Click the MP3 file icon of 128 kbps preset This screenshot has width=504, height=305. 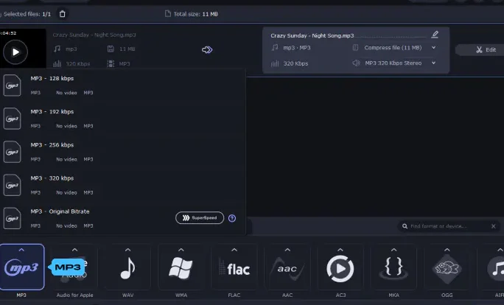tap(12, 85)
